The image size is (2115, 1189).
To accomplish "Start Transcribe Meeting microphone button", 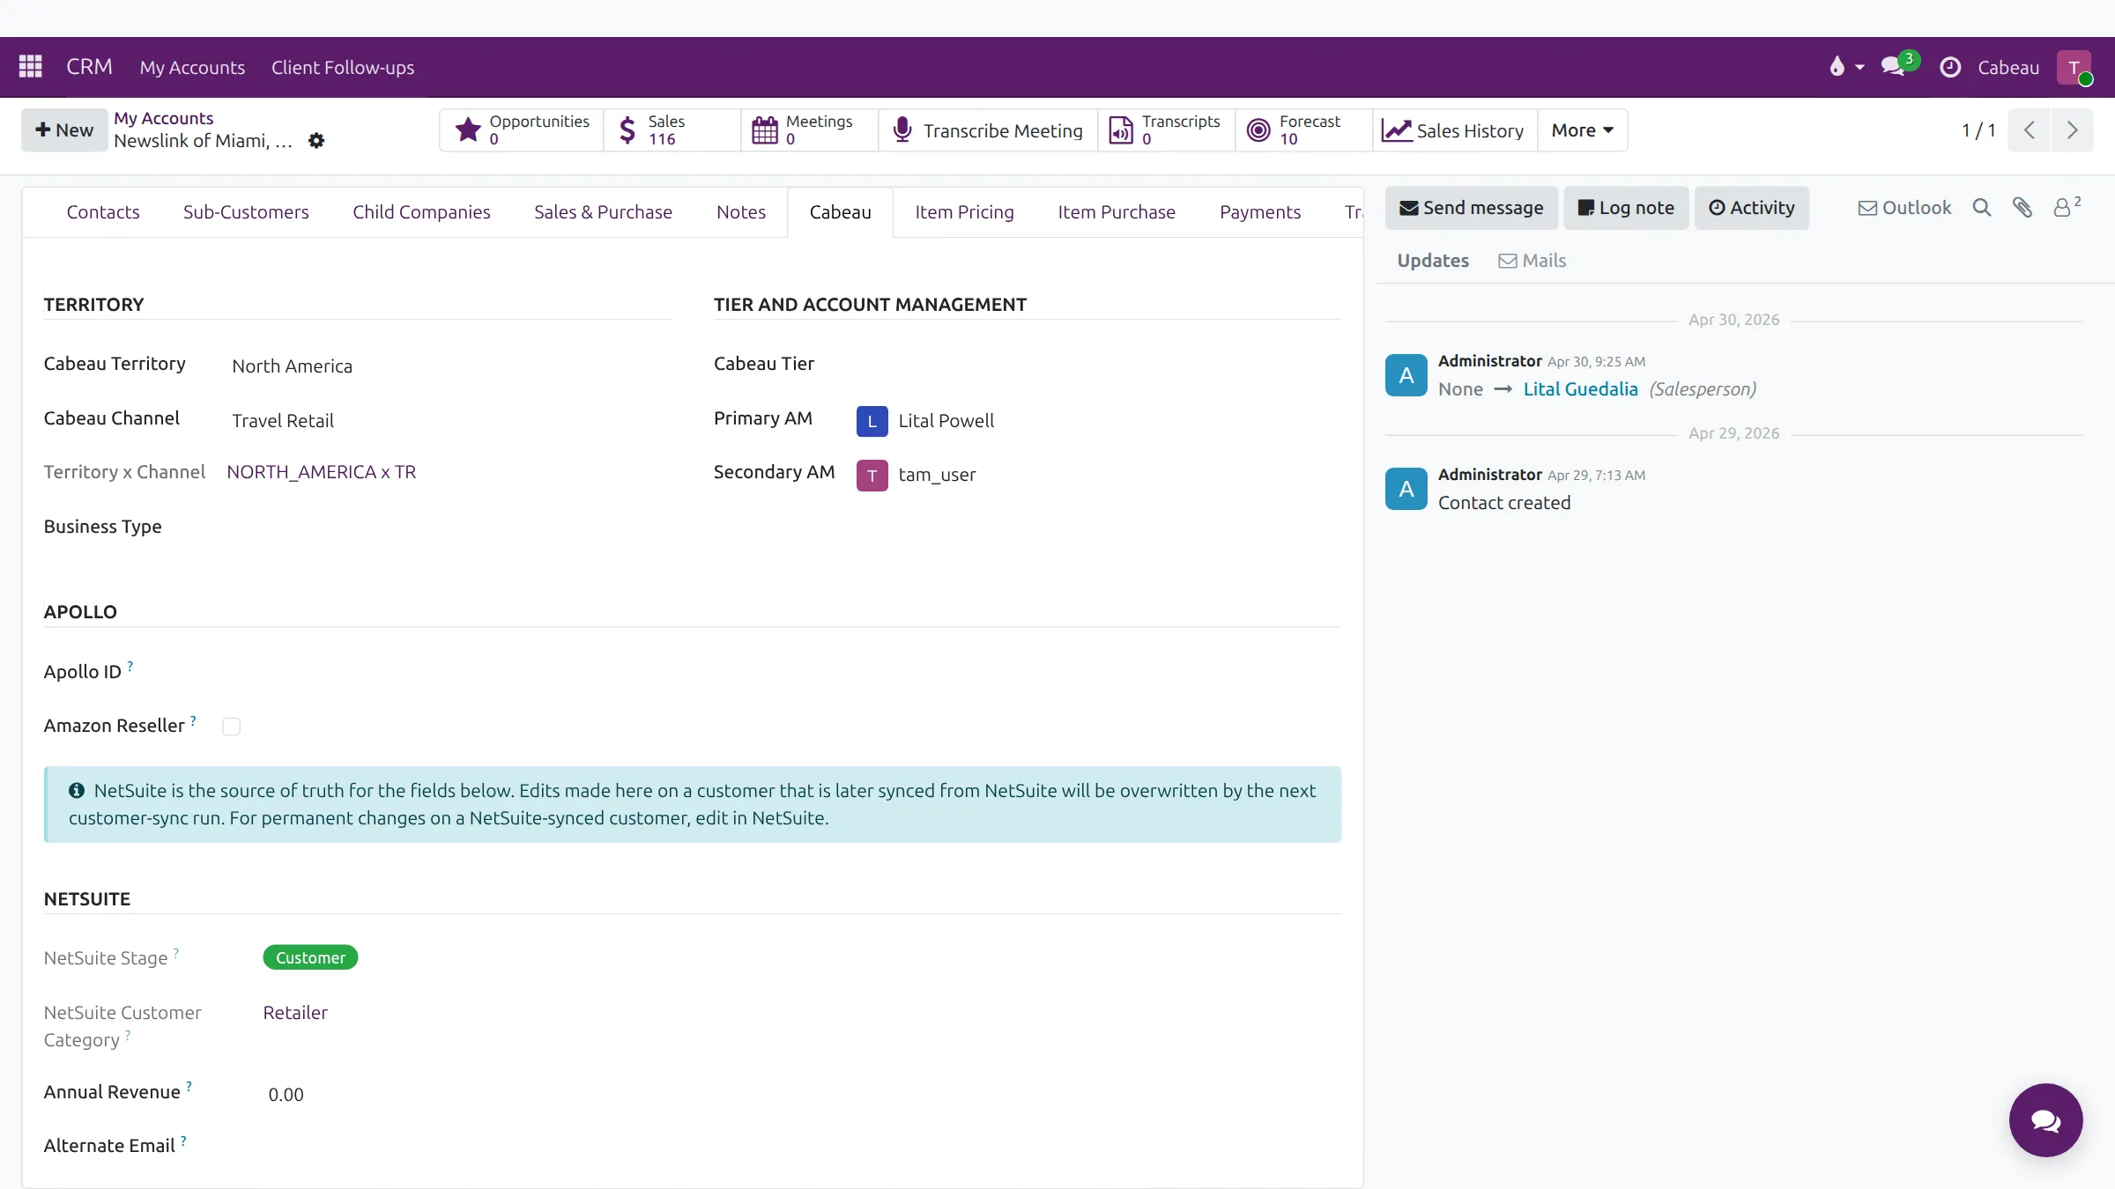I will tap(988, 130).
